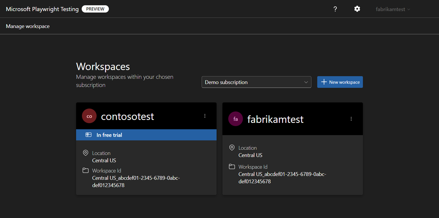This screenshot has height=218, width=439.
Task: Click the PREVIEW badge
Action: point(95,9)
